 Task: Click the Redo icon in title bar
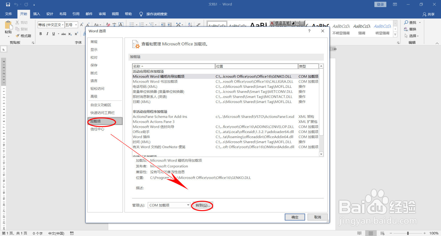coord(26,4)
